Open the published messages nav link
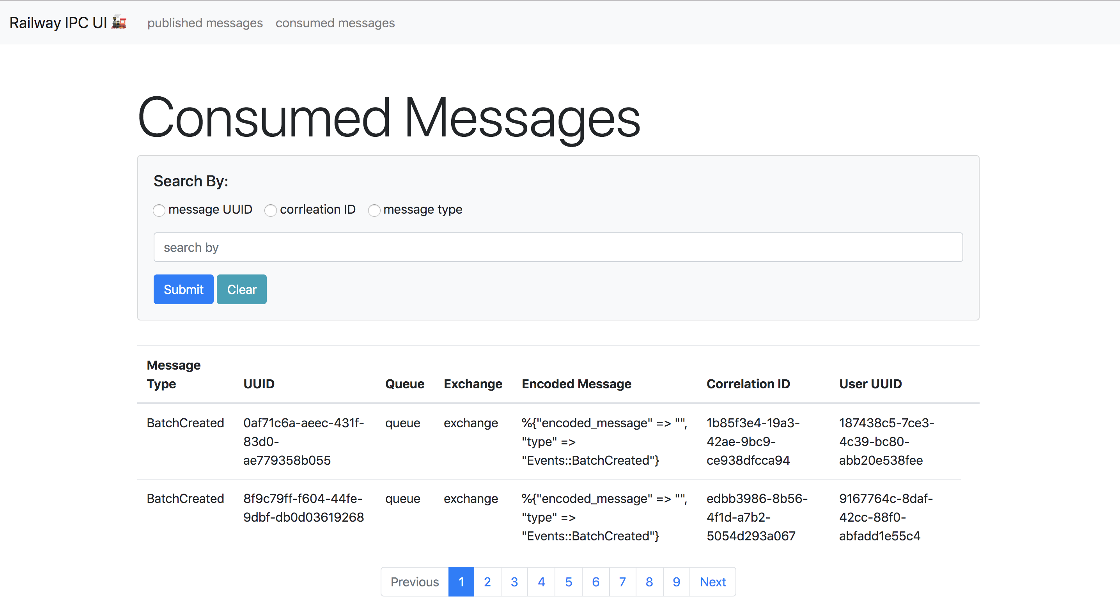1120x616 pixels. (x=205, y=23)
